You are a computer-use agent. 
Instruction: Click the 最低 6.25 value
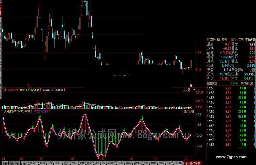(x=243, y=53)
